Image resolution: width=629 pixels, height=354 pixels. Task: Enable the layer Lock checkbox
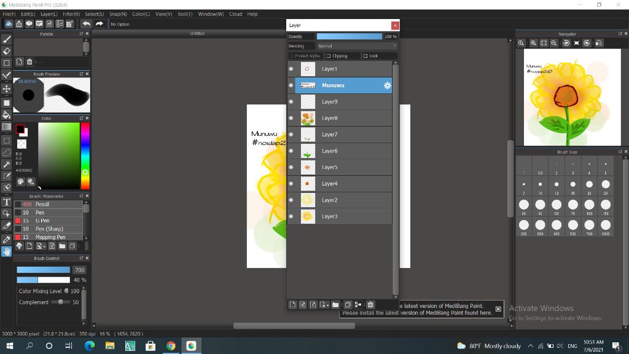(x=365, y=56)
